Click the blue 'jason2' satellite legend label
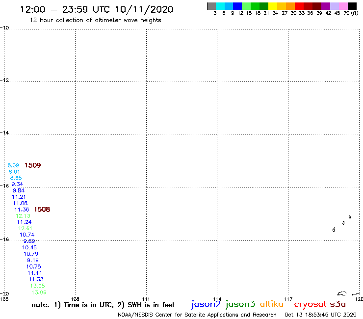Screen dimensions: 363x319 206,304
